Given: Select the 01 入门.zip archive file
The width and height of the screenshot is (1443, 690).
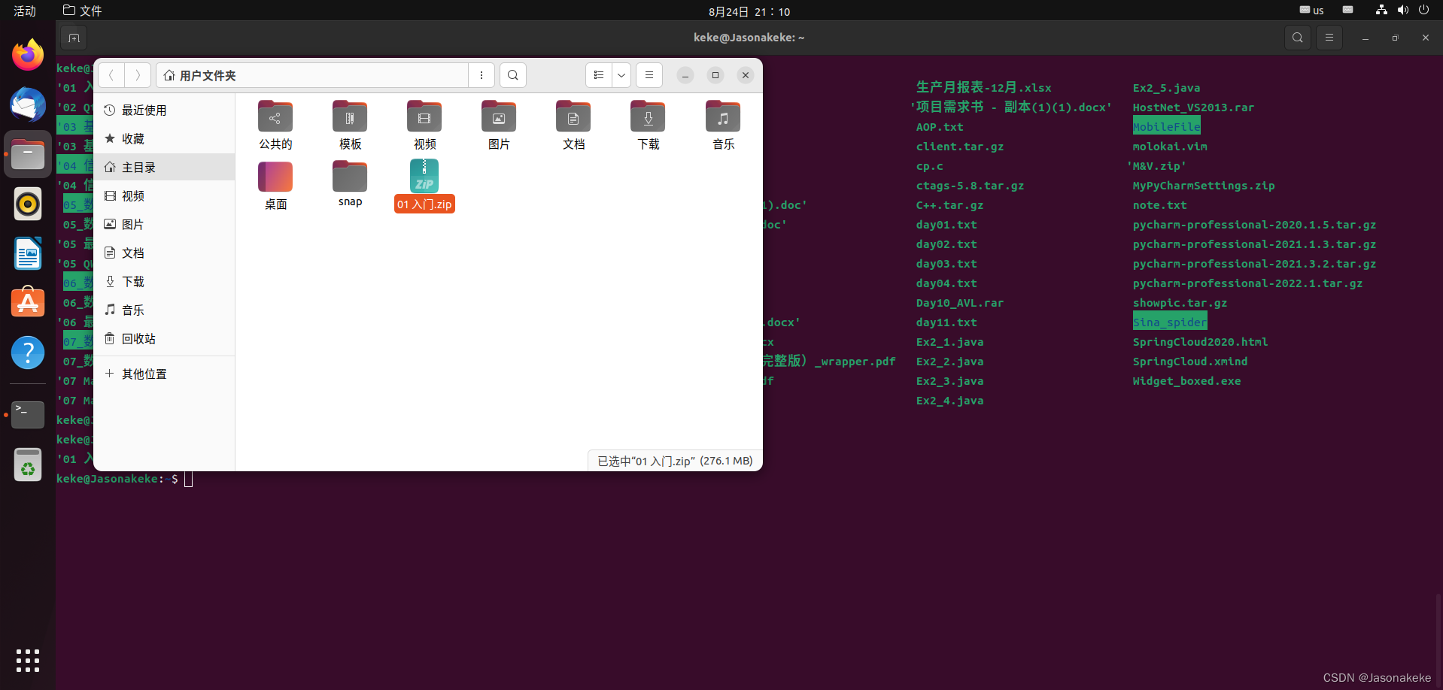Looking at the screenshot, I should click(424, 186).
